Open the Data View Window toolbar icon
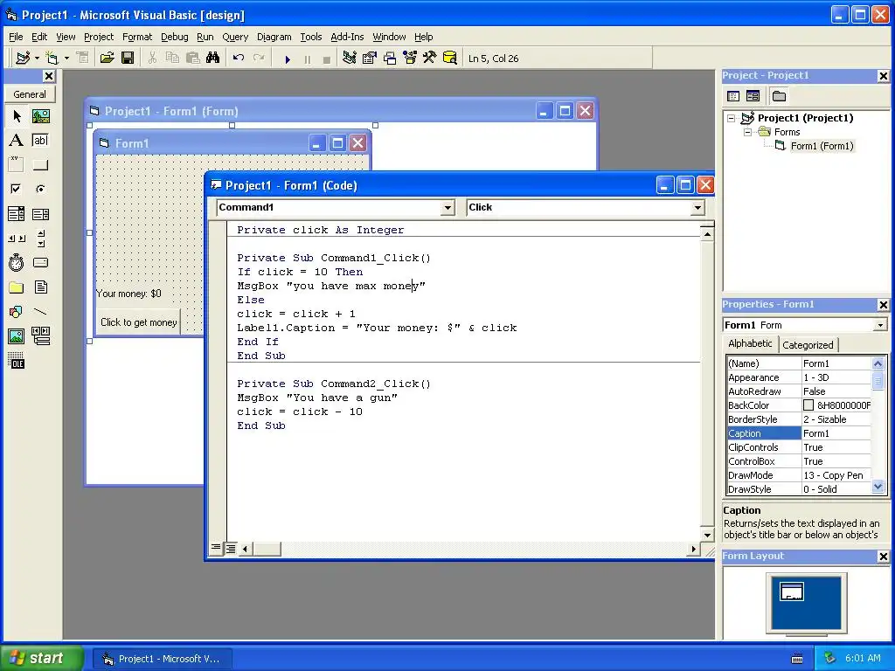Image resolution: width=895 pixels, height=671 pixels. tap(450, 58)
